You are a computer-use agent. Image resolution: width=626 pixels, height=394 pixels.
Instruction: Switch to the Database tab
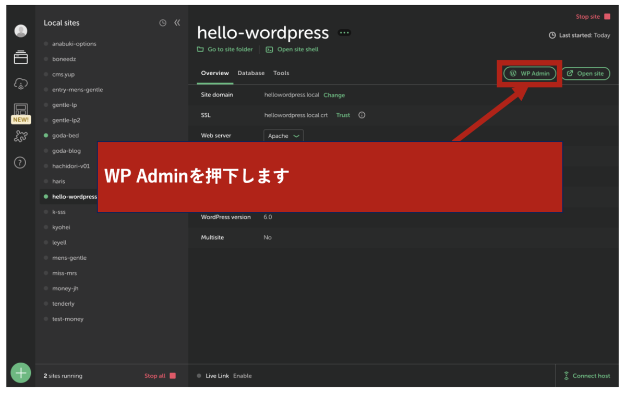(251, 73)
